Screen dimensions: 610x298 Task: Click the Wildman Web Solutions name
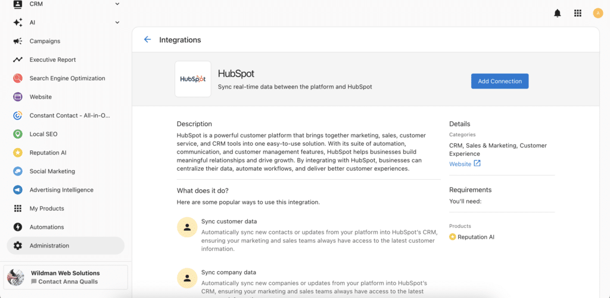click(66, 273)
